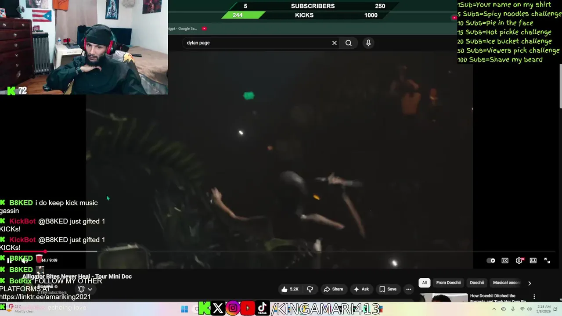Switch to the Google Search browser tab
This screenshot has height=316, width=562.
click(x=184, y=29)
